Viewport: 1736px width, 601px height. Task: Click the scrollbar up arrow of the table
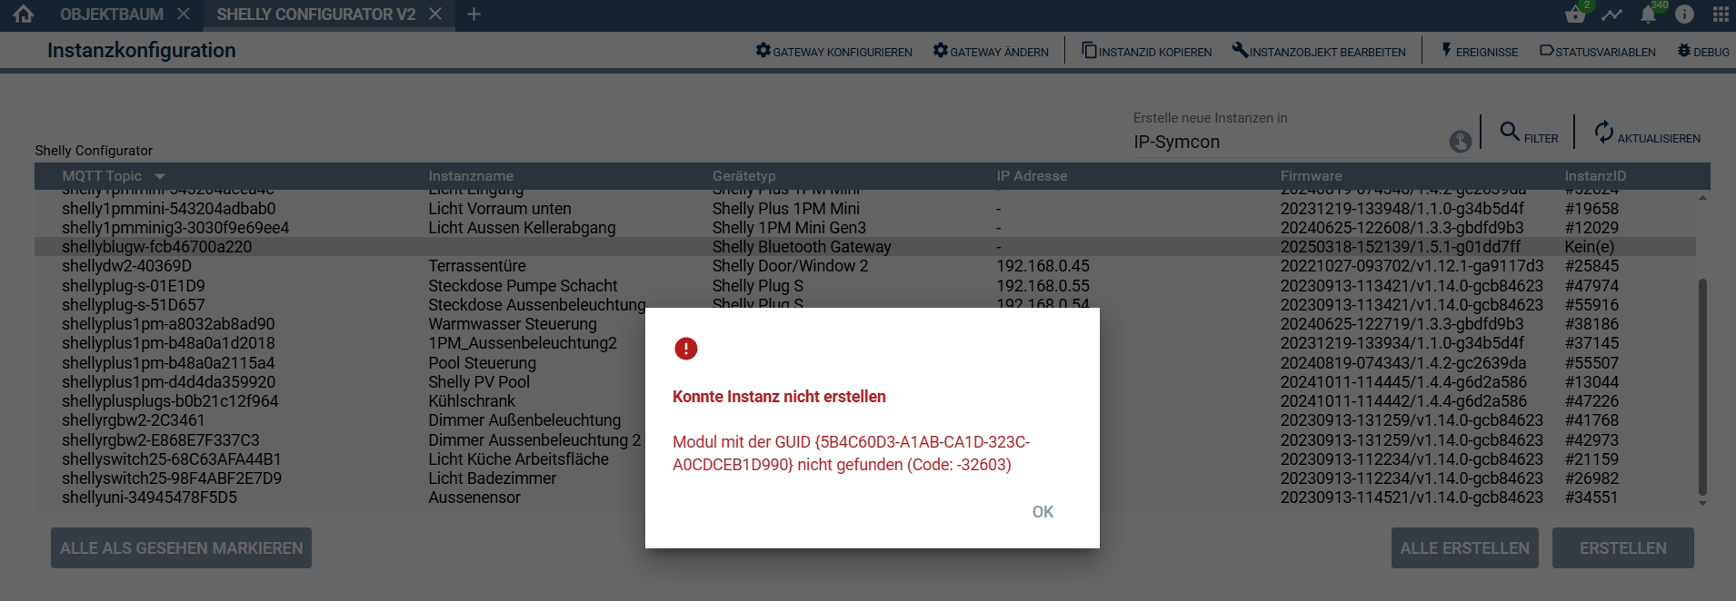coord(1702,197)
